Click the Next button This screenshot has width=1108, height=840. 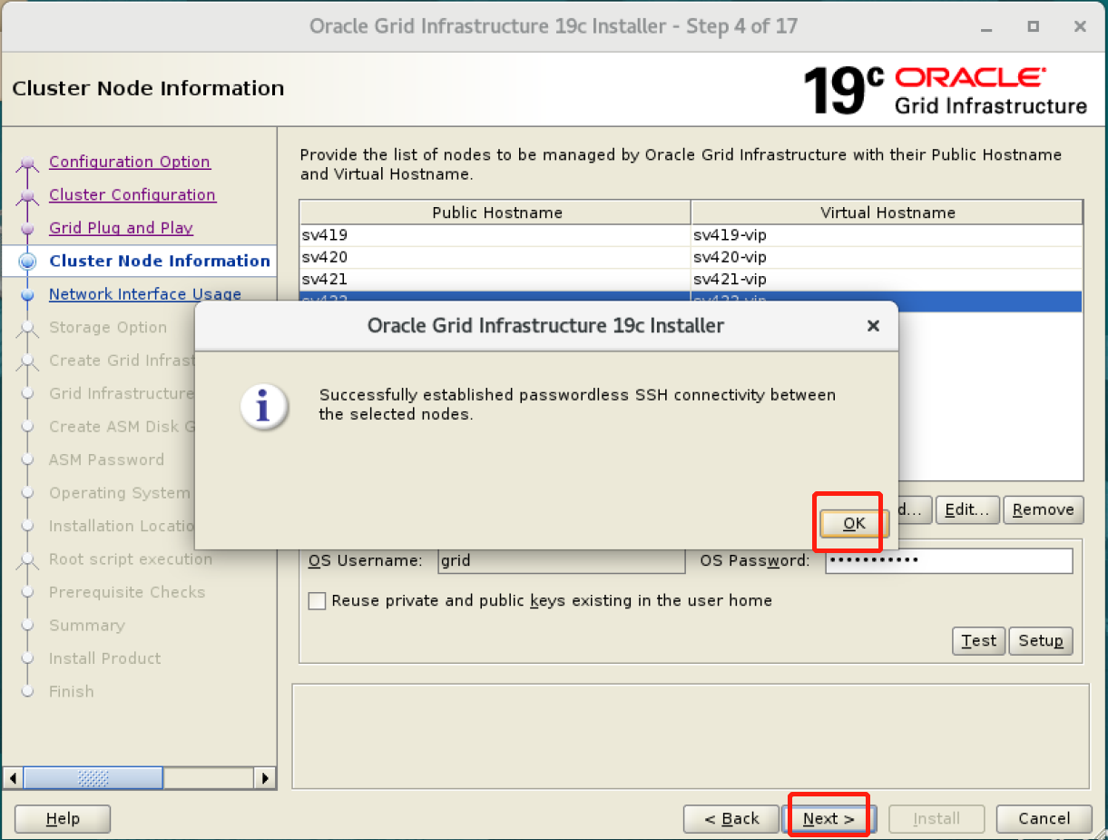(829, 819)
